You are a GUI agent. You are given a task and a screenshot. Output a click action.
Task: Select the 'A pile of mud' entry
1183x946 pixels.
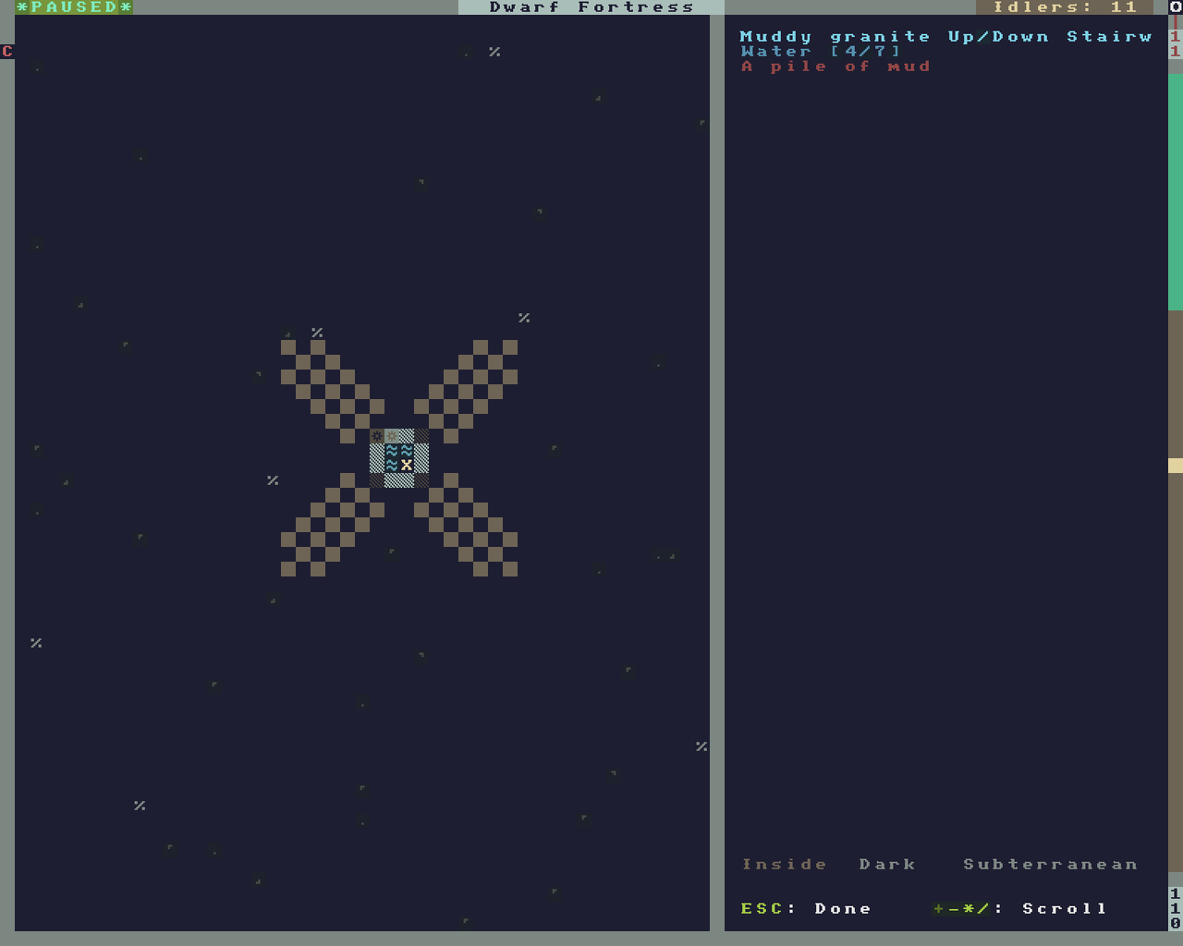click(835, 67)
